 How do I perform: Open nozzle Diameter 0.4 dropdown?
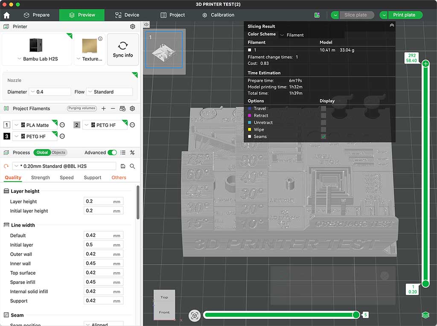tap(50, 92)
